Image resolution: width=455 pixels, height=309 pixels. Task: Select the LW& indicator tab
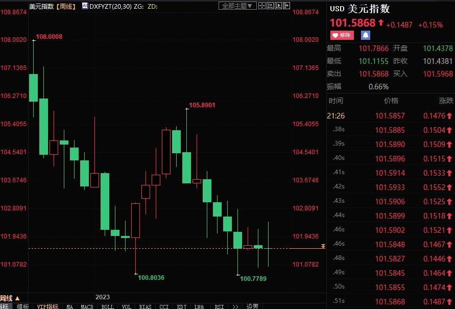point(199,306)
